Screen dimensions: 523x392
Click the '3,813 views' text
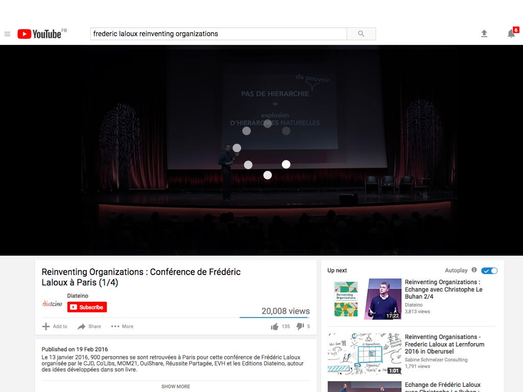click(x=417, y=312)
